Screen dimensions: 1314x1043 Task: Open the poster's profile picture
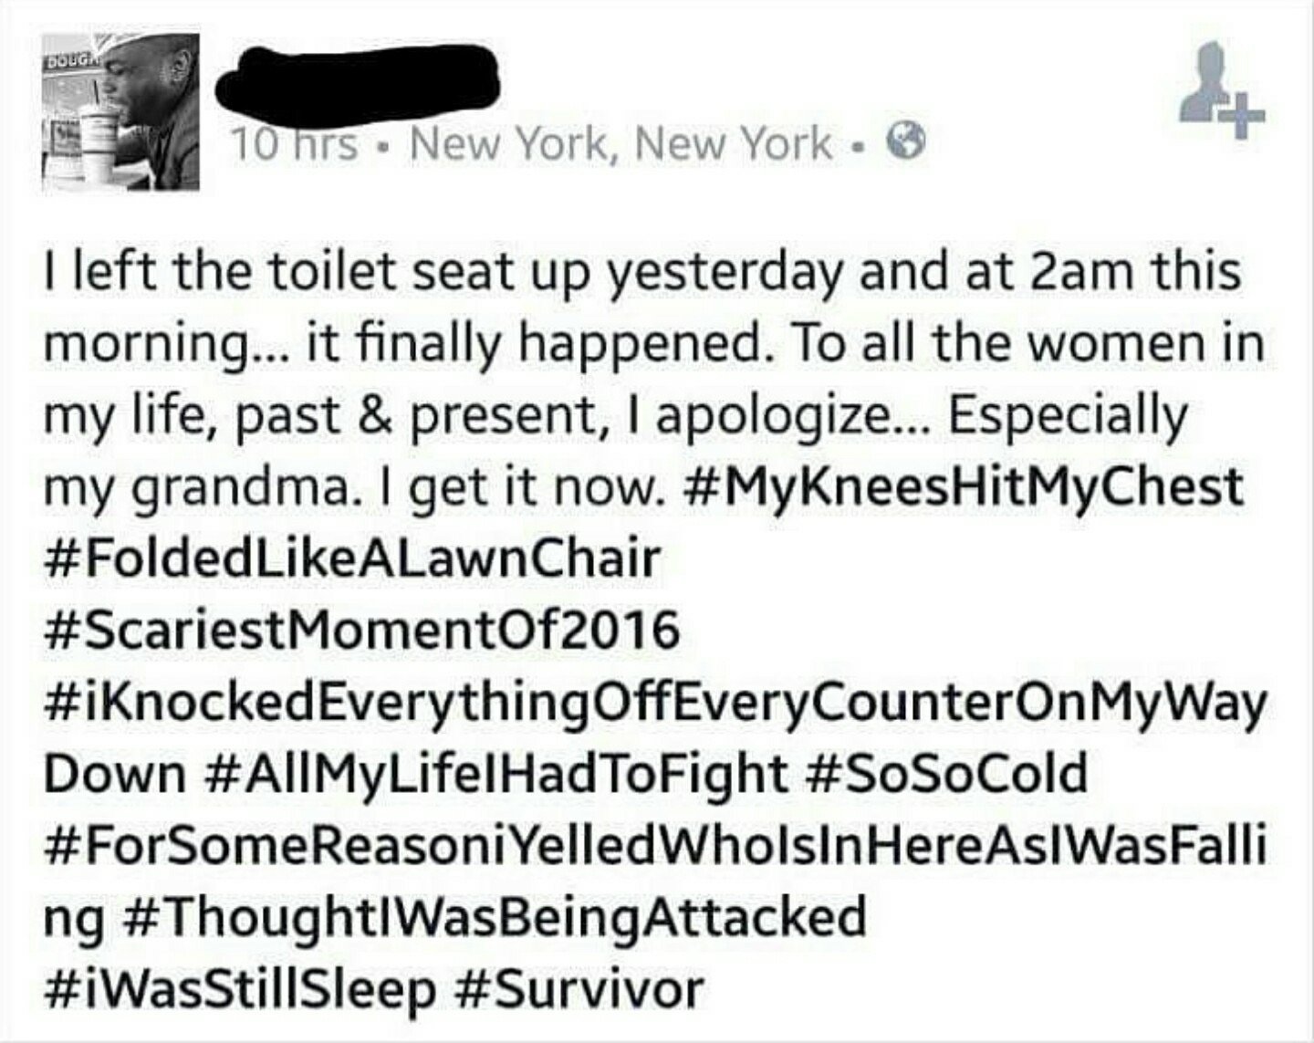pyautogui.click(x=120, y=115)
